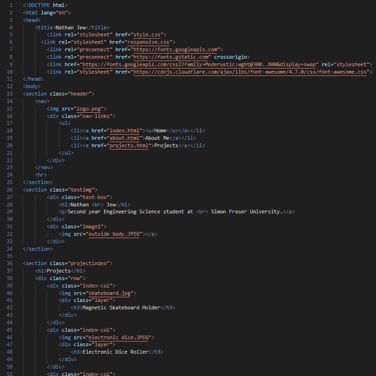Click the "index-col" class on line 45

tap(96, 330)
